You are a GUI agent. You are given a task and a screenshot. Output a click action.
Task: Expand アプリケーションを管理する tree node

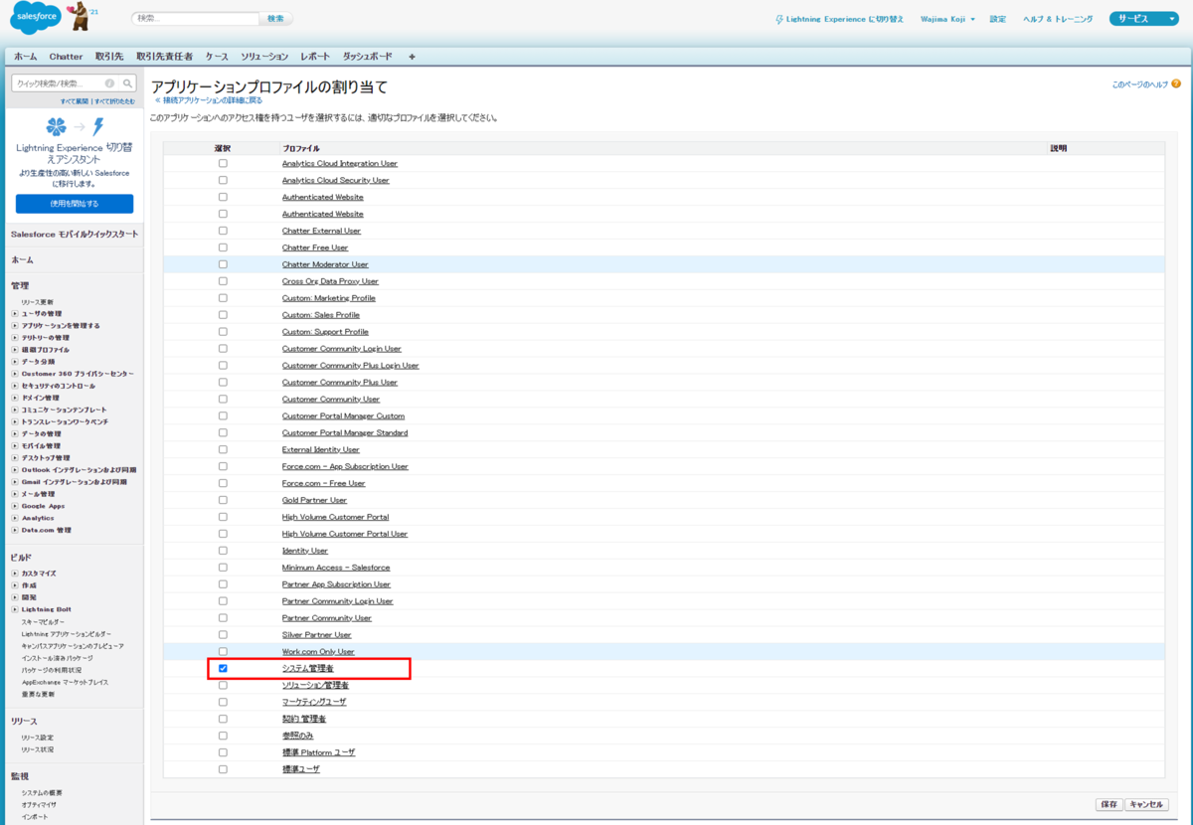click(x=15, y=326)
